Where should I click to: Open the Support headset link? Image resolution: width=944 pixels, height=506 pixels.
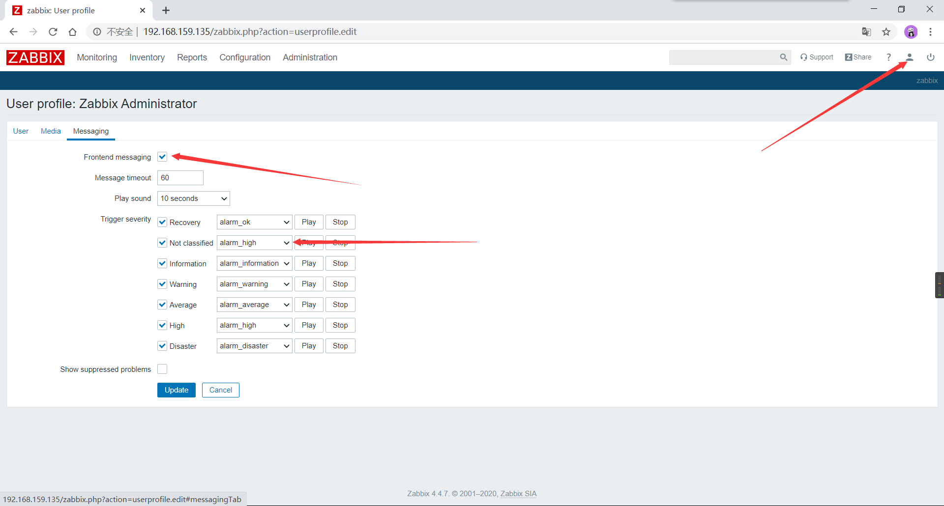[x=817, y=57]
